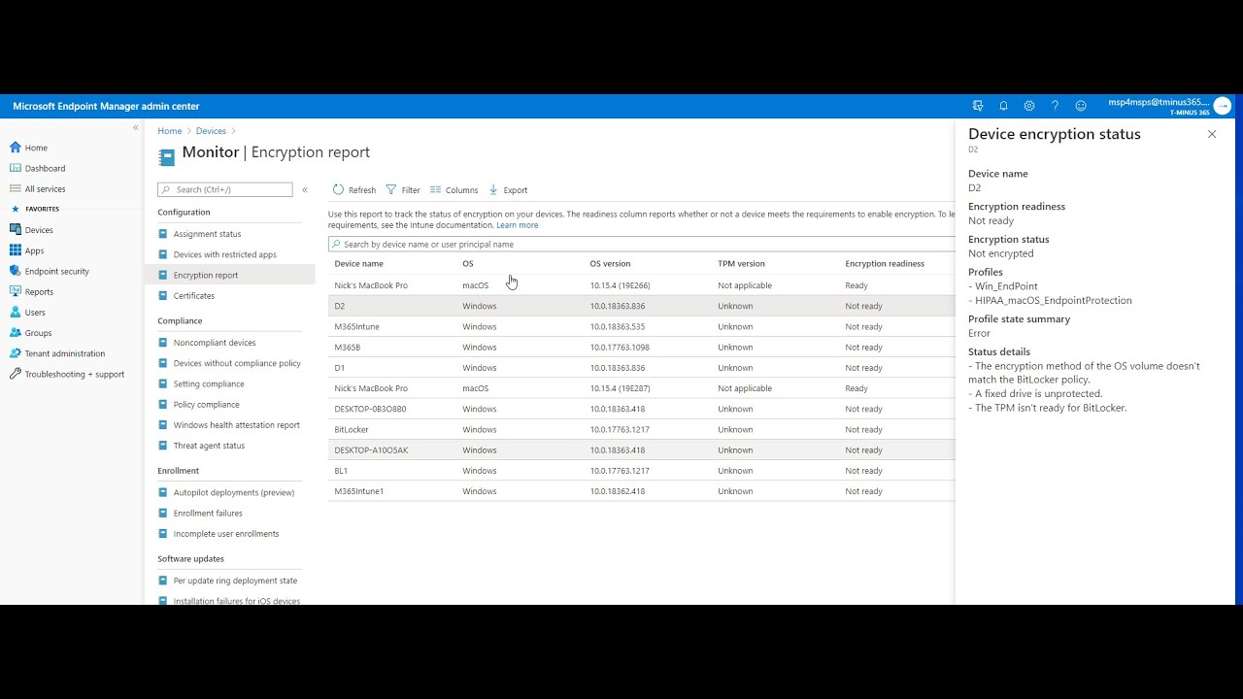Sort by Device name column header
This screenshot has width=1243, height=699.
(x=358, y=264)
